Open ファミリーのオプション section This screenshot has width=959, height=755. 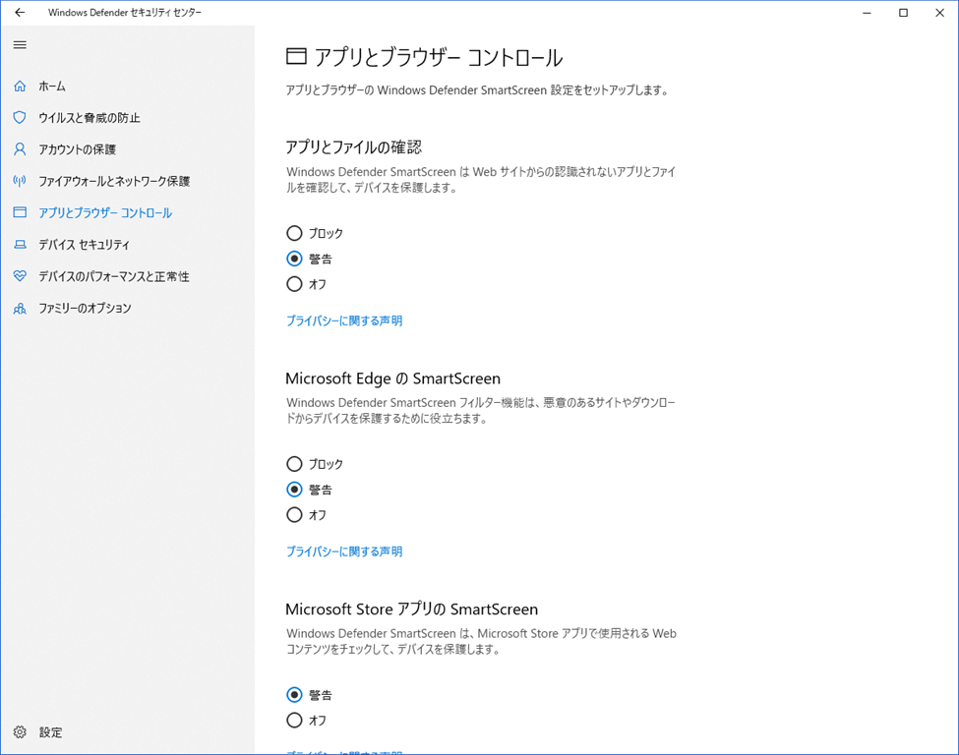pyautogui.click(x=85, y=308)
